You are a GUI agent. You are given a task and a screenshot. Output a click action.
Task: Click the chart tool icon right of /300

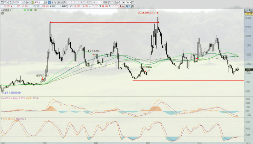(x=110, y=3)
